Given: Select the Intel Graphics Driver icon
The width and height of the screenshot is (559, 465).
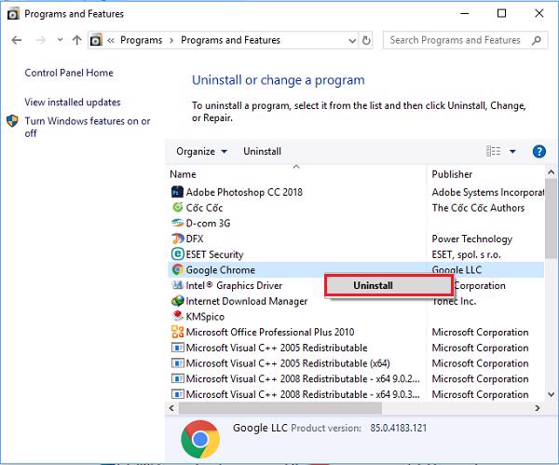Looking at the screenshot, I should pos(177,285).
